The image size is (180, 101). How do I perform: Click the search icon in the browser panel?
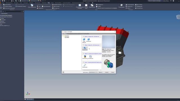pos(21,12)
